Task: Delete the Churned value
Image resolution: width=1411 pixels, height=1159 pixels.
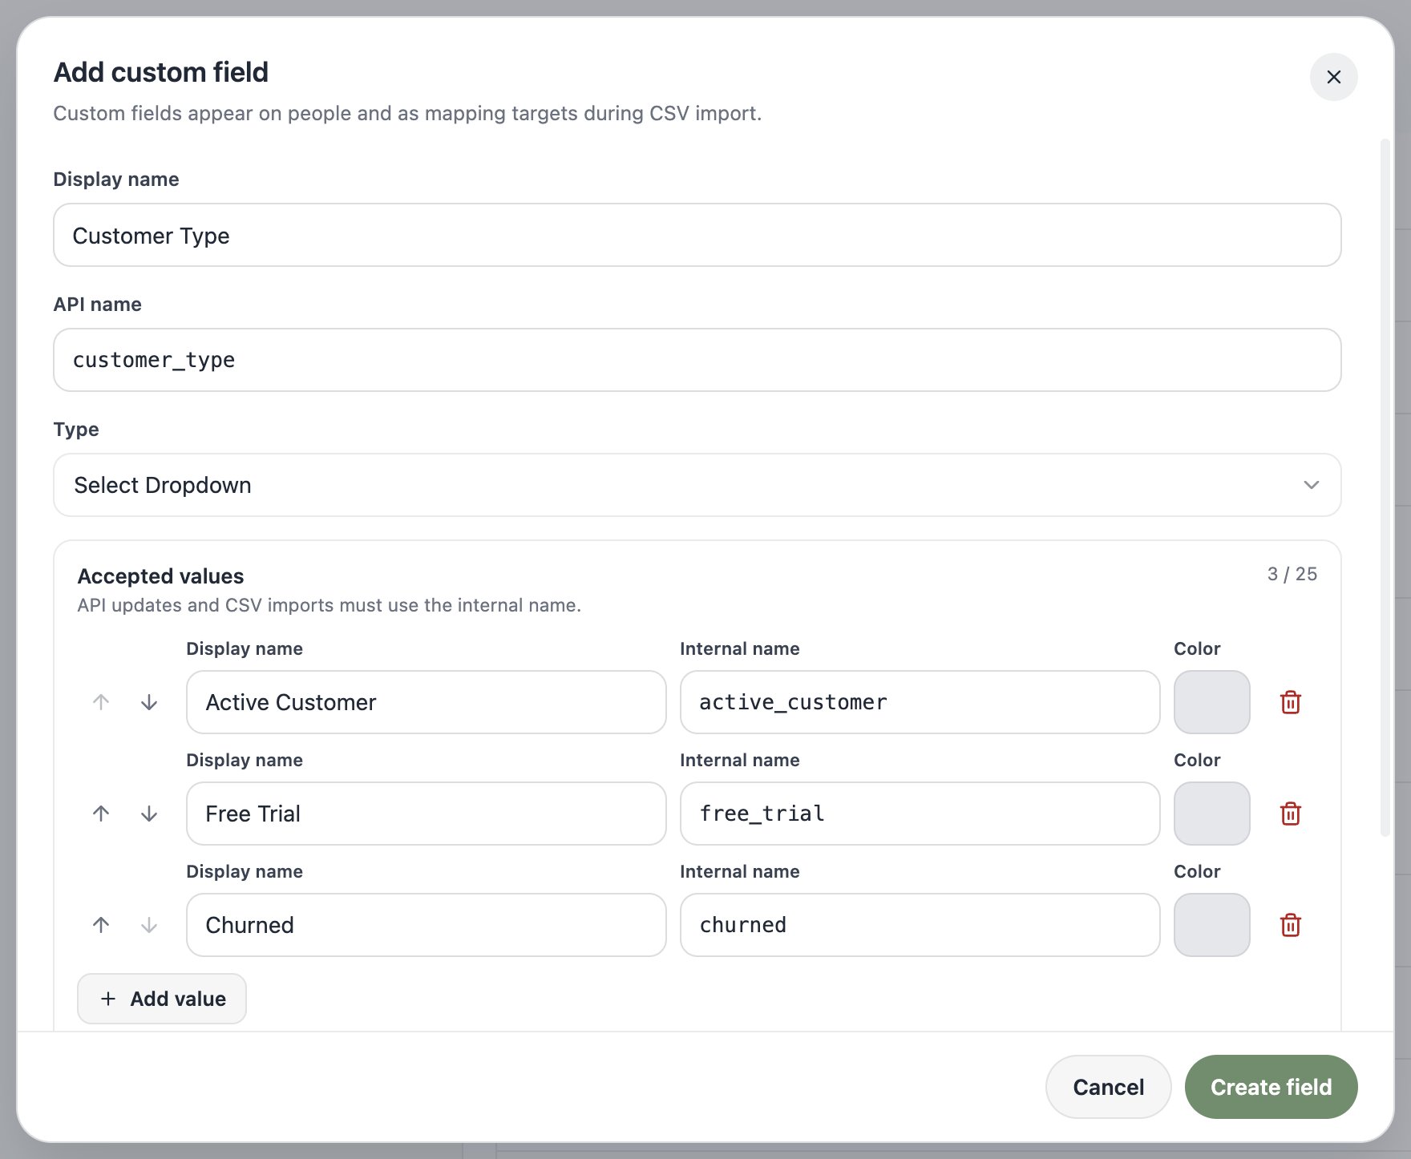Action: [x=1291, y=925]
